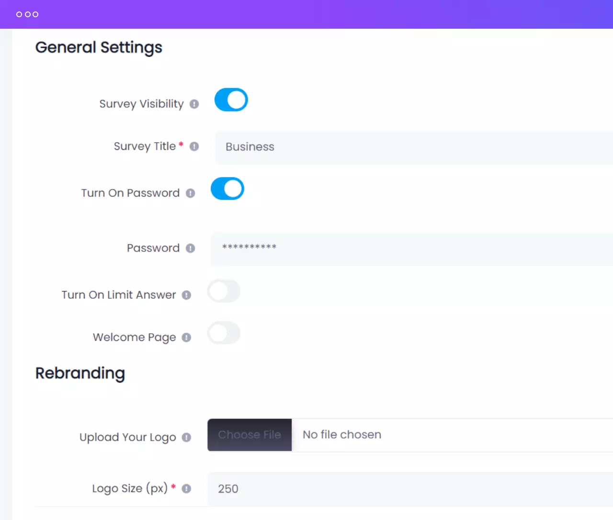Click the info icon beside Logo Size (px)
The height and width of the screenshot is (520, 613).
(186, 488)
